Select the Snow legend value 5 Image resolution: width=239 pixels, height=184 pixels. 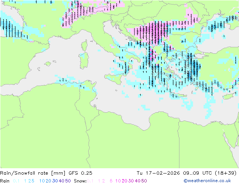coord(111,181)
